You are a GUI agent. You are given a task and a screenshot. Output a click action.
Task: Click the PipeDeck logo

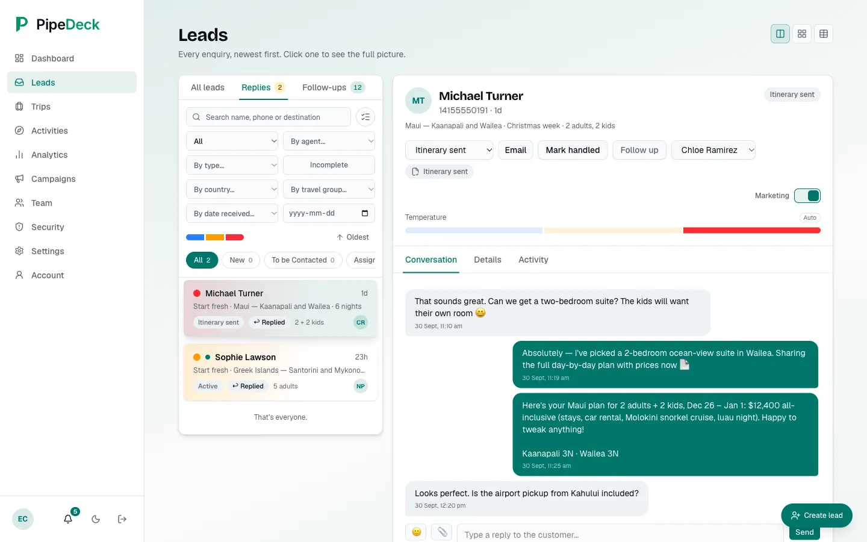[x=58, y=24]
